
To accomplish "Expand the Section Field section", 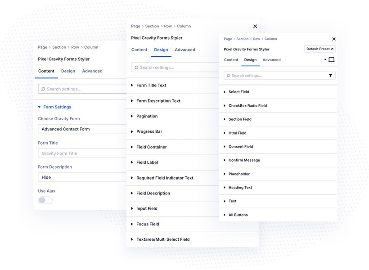I will point(278,119).
